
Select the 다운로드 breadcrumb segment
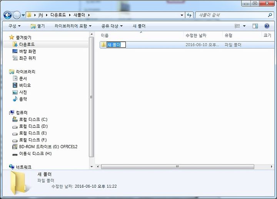(x=58, y=15)
